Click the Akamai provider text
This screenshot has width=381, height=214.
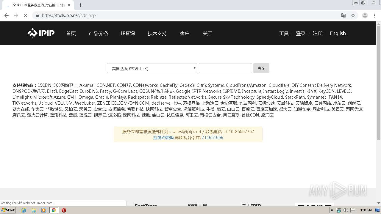click(x=87, y=85)
